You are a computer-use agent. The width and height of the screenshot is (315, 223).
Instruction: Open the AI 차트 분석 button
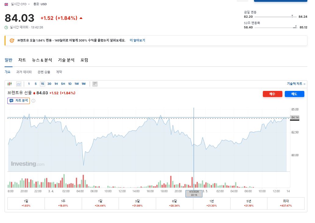click(x=19, y=101)
